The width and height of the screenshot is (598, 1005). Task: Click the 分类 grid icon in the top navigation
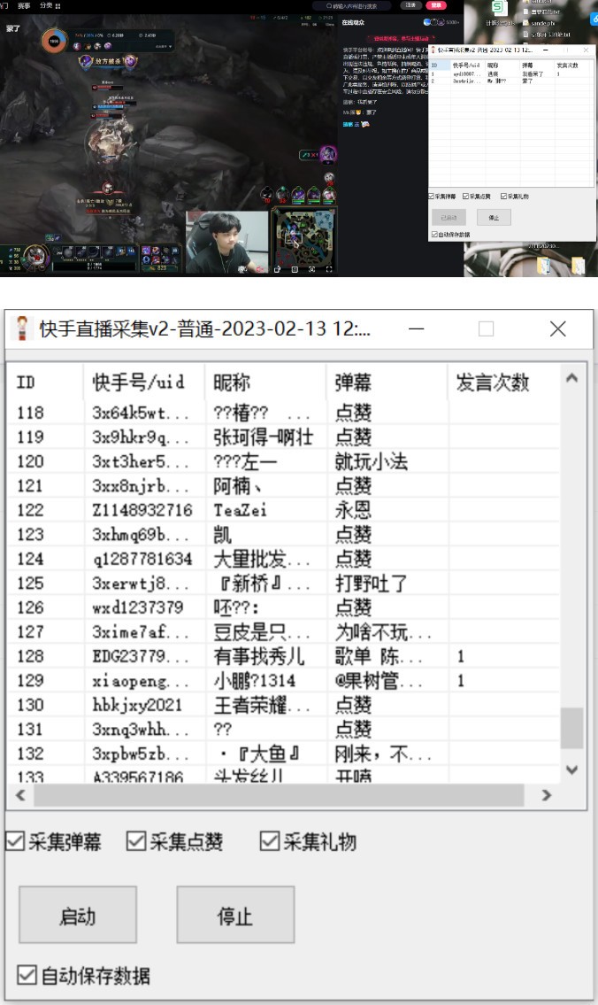click(x=57, y=6)
